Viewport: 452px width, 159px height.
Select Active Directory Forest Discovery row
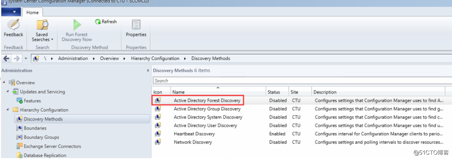(302, 100)
